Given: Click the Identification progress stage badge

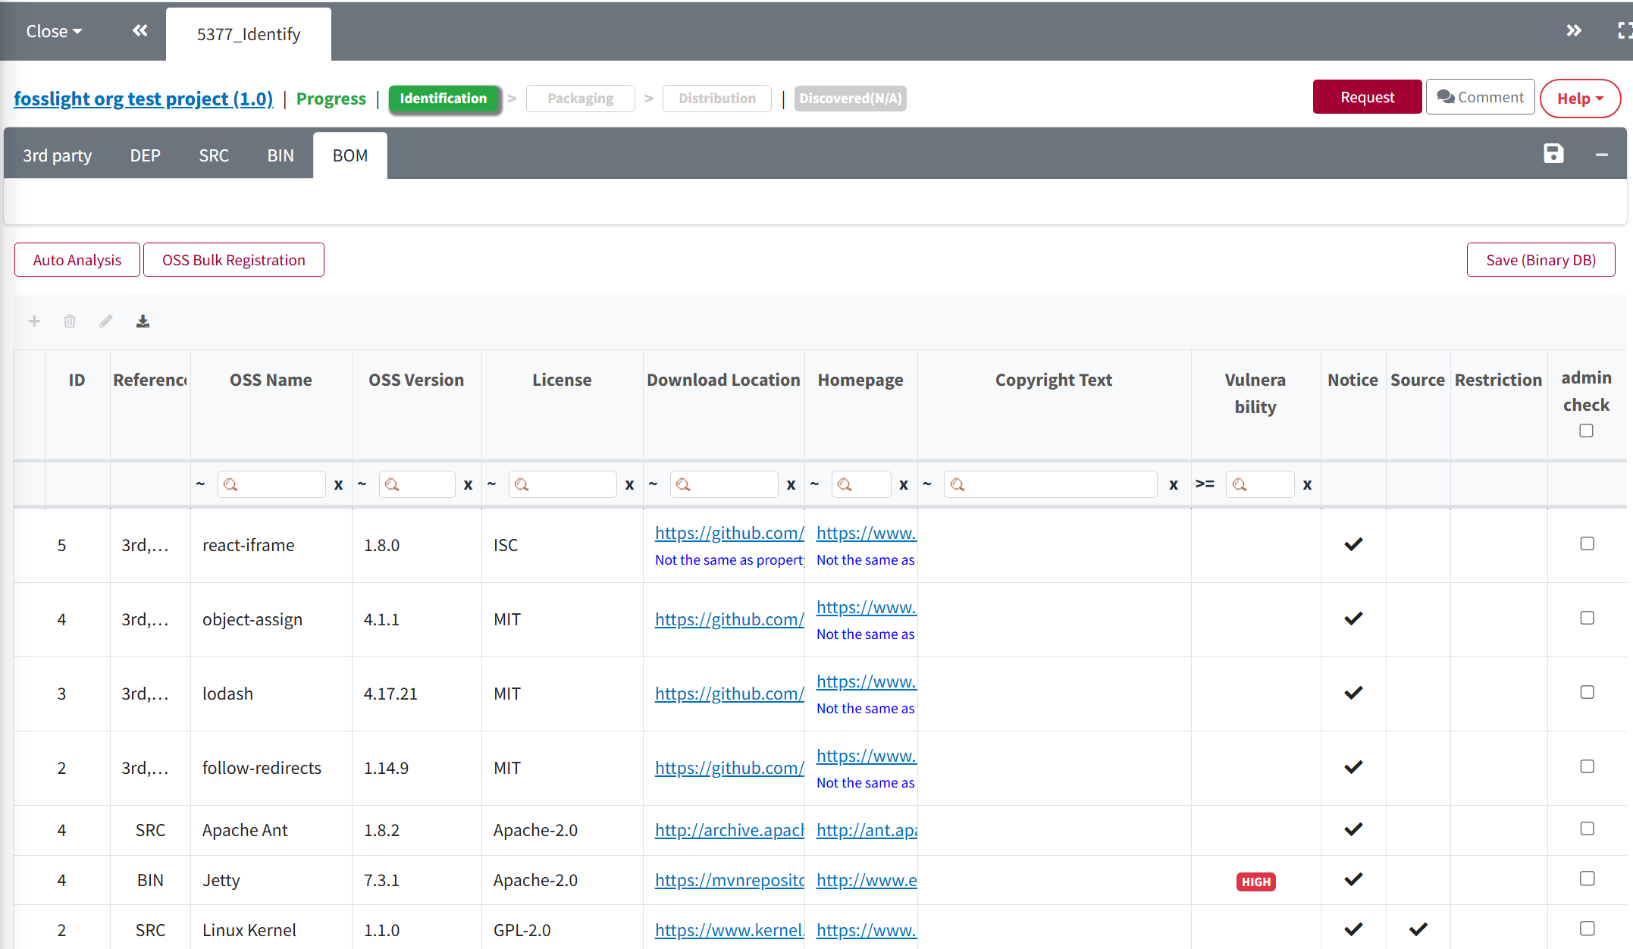Looking at the screenshot, I should 444,99.
